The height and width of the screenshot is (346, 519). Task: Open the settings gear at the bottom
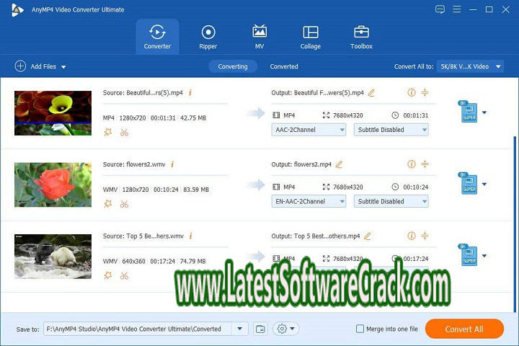(282, 329)
